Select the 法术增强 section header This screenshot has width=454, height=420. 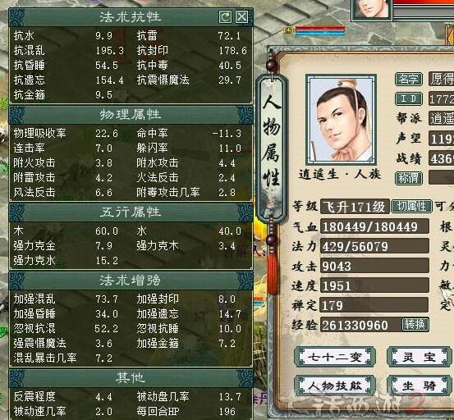pyautogui.click(x=131, y=281)
